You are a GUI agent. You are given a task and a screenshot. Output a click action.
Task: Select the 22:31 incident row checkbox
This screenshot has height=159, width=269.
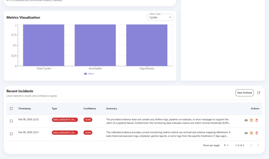pos(11,134)
